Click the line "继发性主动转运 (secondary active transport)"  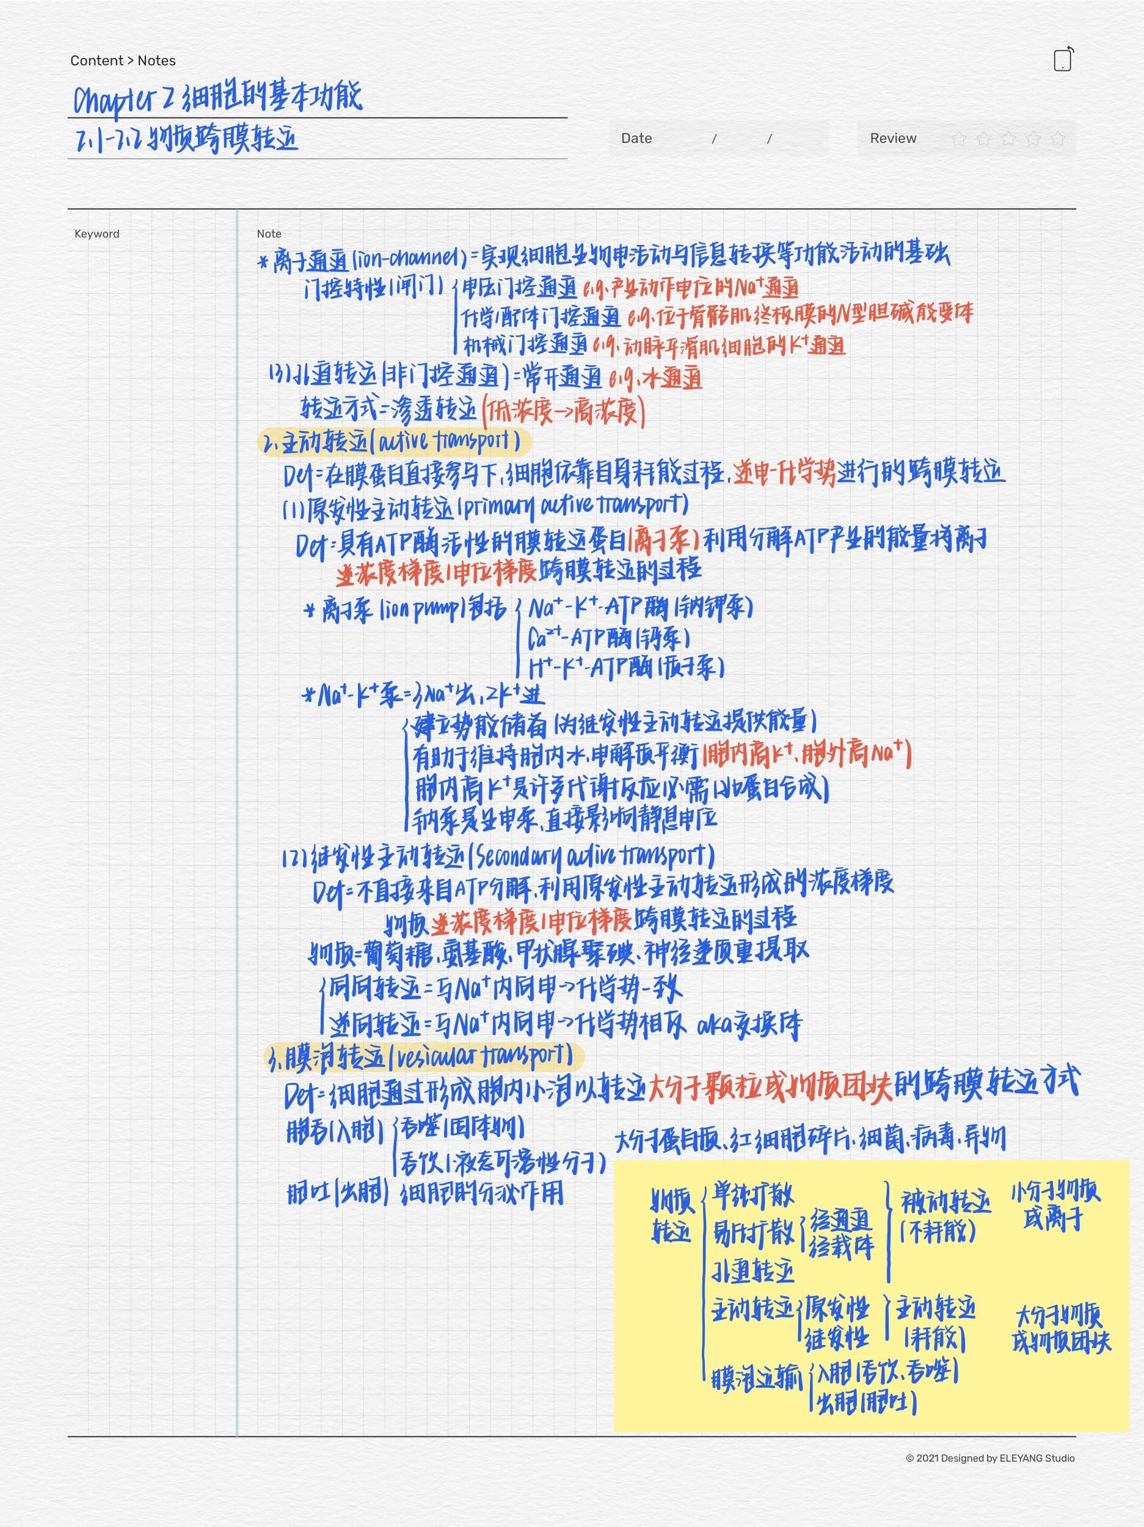pos(498,857)
